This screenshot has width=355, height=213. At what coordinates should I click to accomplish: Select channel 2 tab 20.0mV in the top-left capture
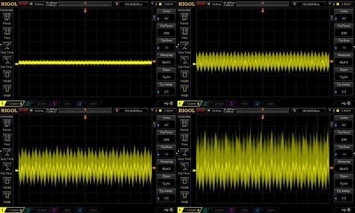38,104
